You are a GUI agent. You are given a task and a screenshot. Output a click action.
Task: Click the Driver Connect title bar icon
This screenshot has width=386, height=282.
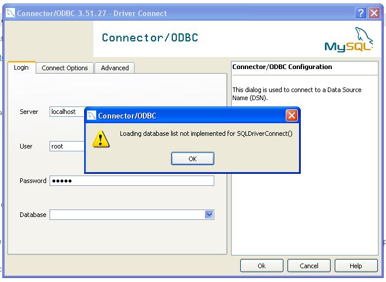pyautogui.click(x=10, y=13)
